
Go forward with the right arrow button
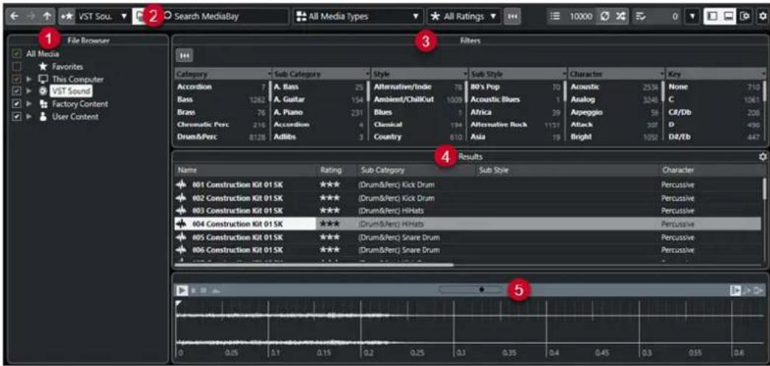(30, 16)
